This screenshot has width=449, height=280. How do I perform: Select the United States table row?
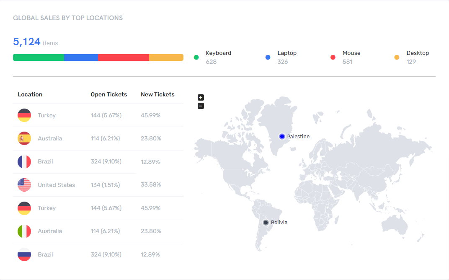(x=98, y=185)
